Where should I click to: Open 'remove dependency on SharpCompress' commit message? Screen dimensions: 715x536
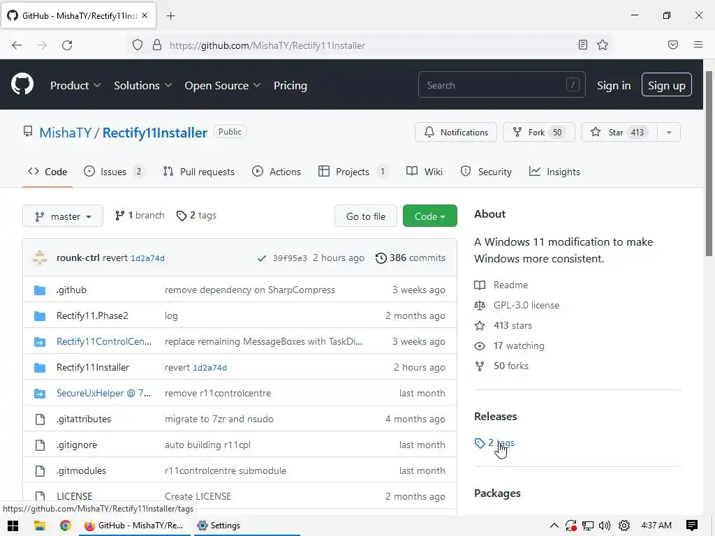[x=250, y=290]
